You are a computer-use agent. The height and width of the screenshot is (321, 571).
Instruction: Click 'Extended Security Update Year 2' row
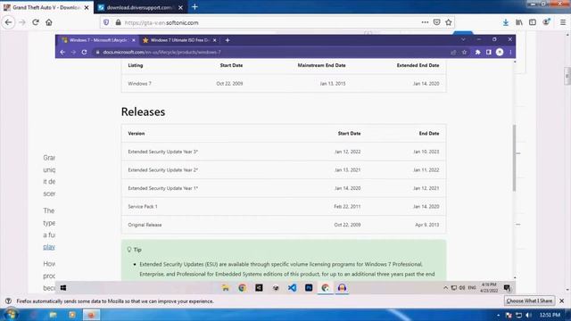click(284, 169)
